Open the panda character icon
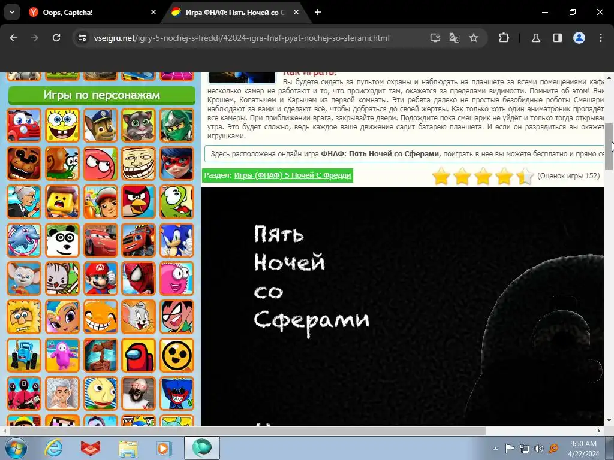 point(62,240)
